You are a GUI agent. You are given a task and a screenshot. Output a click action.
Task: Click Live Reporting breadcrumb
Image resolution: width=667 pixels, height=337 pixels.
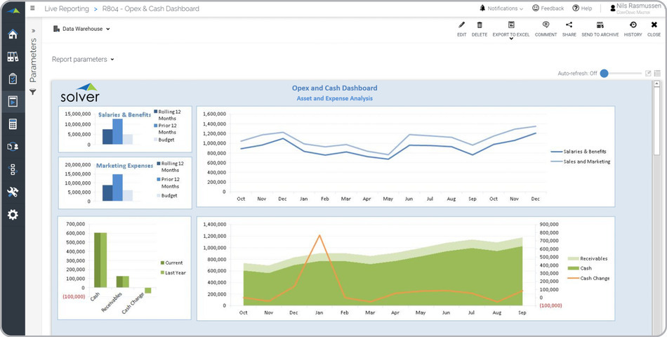click(x=67, y=8)
